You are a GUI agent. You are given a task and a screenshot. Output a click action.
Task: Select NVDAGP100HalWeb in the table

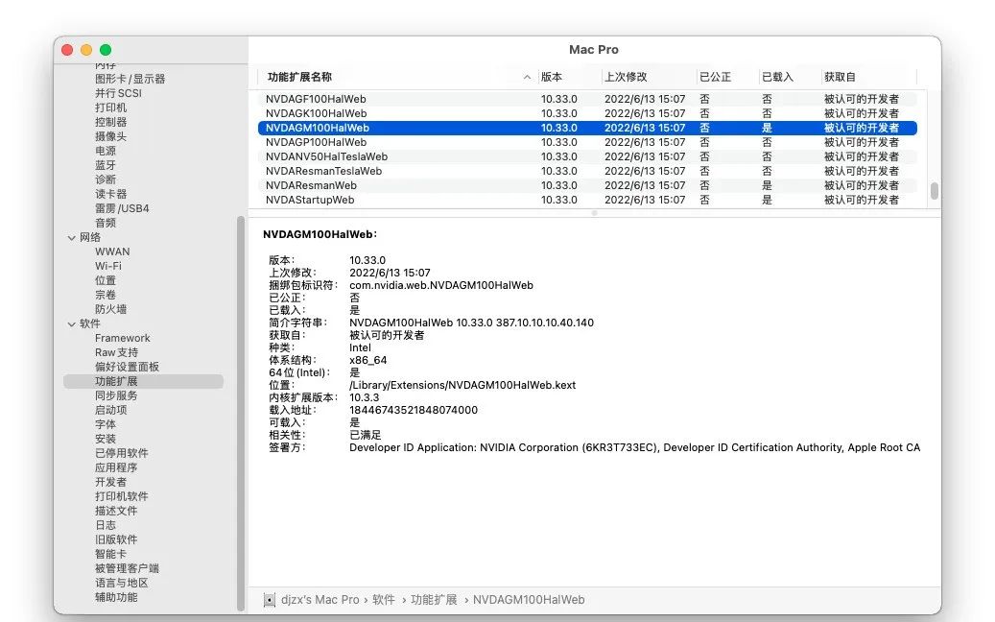[x=316, y=142]
